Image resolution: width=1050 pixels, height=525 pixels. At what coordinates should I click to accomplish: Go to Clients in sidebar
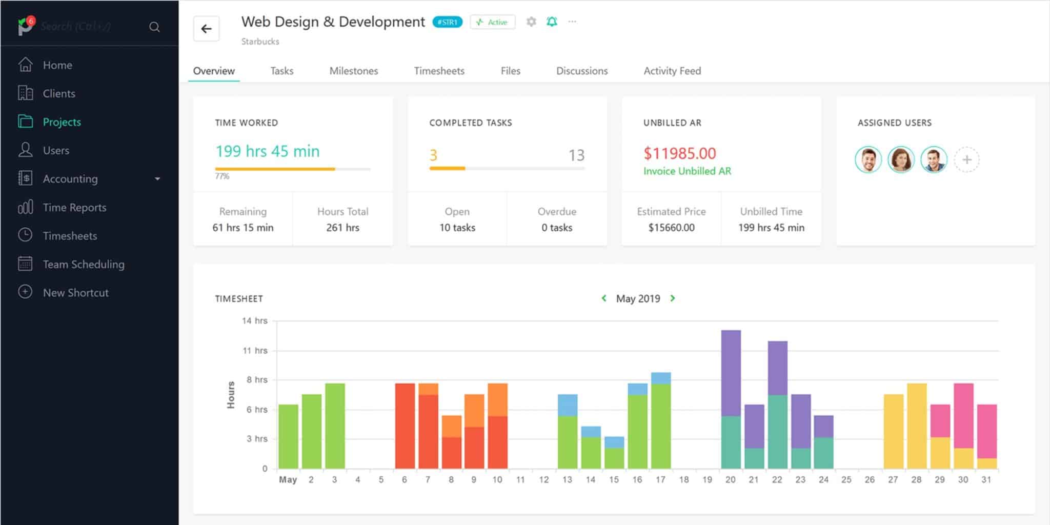pos(58,93)
